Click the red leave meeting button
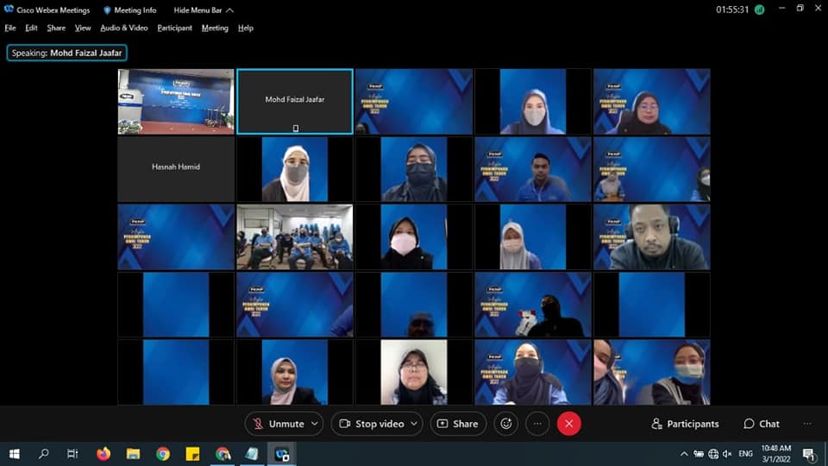This screenshot has height=466, width=828. click(568, 424)
